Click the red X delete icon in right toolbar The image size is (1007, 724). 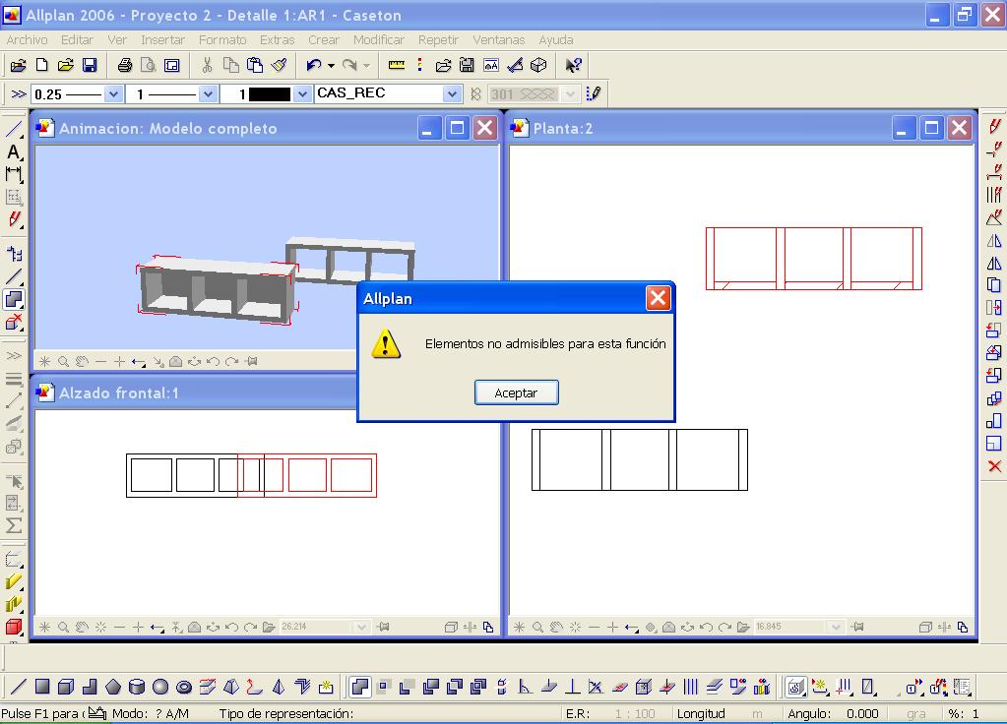pyautogui.click(x=994, y=466)
